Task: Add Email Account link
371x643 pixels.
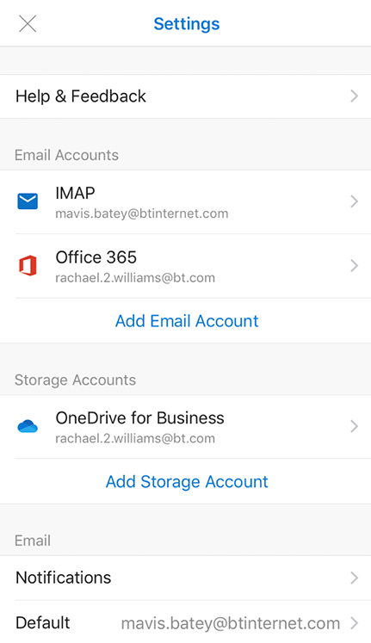Action: (187, 321)
